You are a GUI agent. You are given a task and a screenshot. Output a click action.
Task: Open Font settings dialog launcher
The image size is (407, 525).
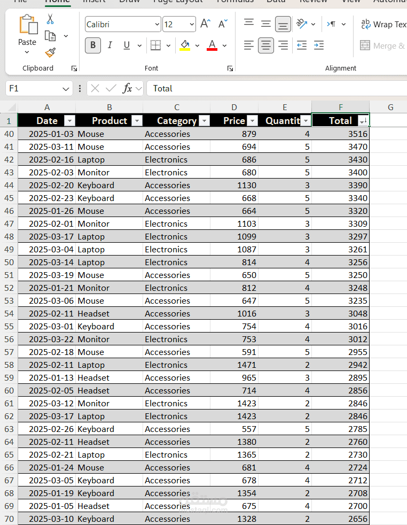tap(230, 68)
